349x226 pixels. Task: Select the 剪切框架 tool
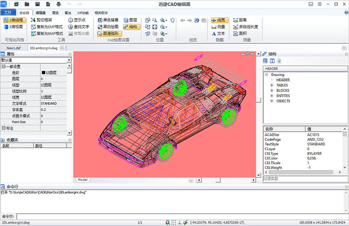[41, 20]
